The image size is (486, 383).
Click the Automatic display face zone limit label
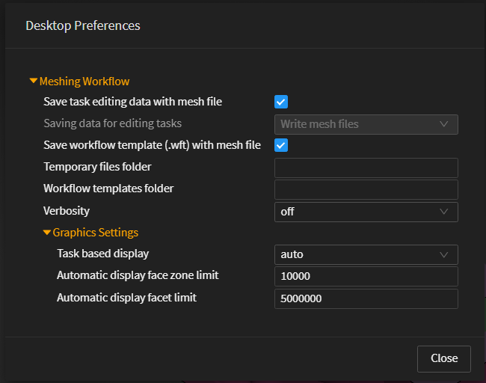[x=138, y=275]
